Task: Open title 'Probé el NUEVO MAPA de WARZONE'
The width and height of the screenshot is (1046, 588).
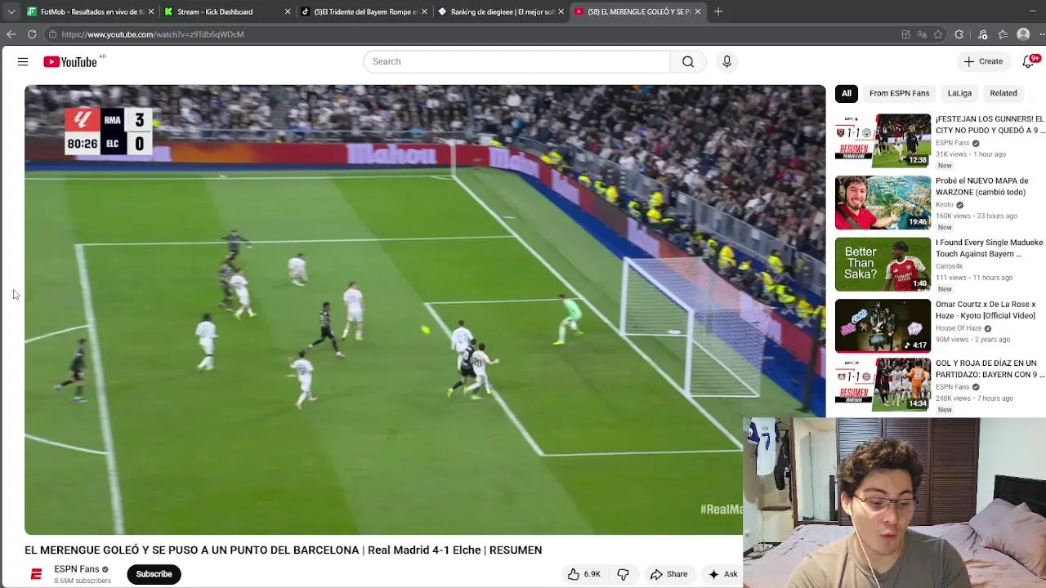Action: pyautogui.click(x=981, y=186)
